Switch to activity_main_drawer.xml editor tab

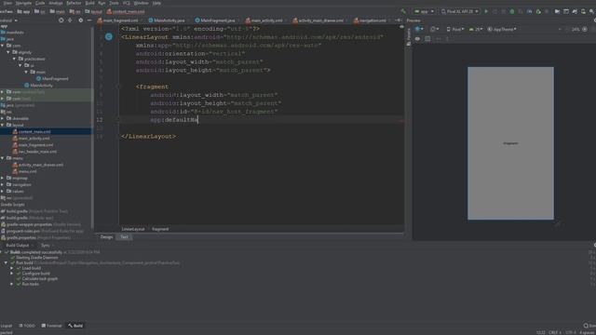(x=318, y=20)
